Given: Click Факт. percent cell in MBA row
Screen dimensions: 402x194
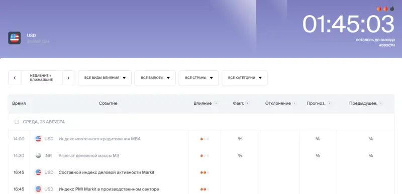Looking at the screenshot, I should (x=240, y=139).
